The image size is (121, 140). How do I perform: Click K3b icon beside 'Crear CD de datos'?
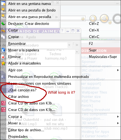click(x=3, y=110)
